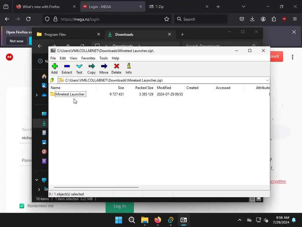Click the Extract toolbar icon
The image size is (302, 227).
click(67, 69)
